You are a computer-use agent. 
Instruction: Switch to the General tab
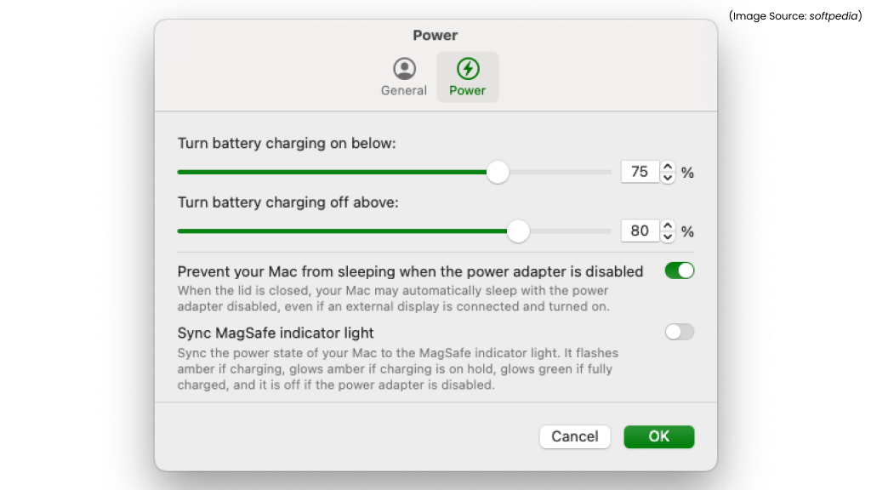tap(404, 77)
